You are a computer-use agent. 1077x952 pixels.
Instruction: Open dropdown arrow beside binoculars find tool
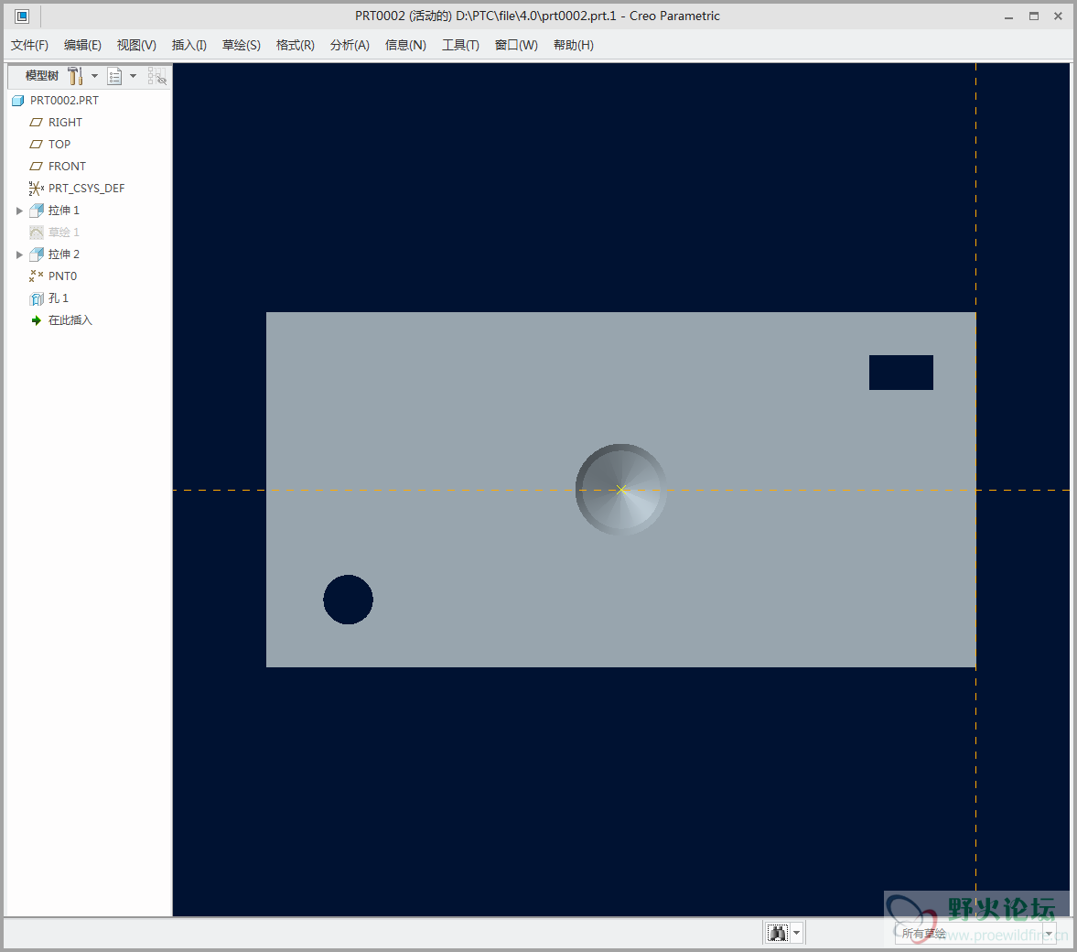tap(797, 933)
